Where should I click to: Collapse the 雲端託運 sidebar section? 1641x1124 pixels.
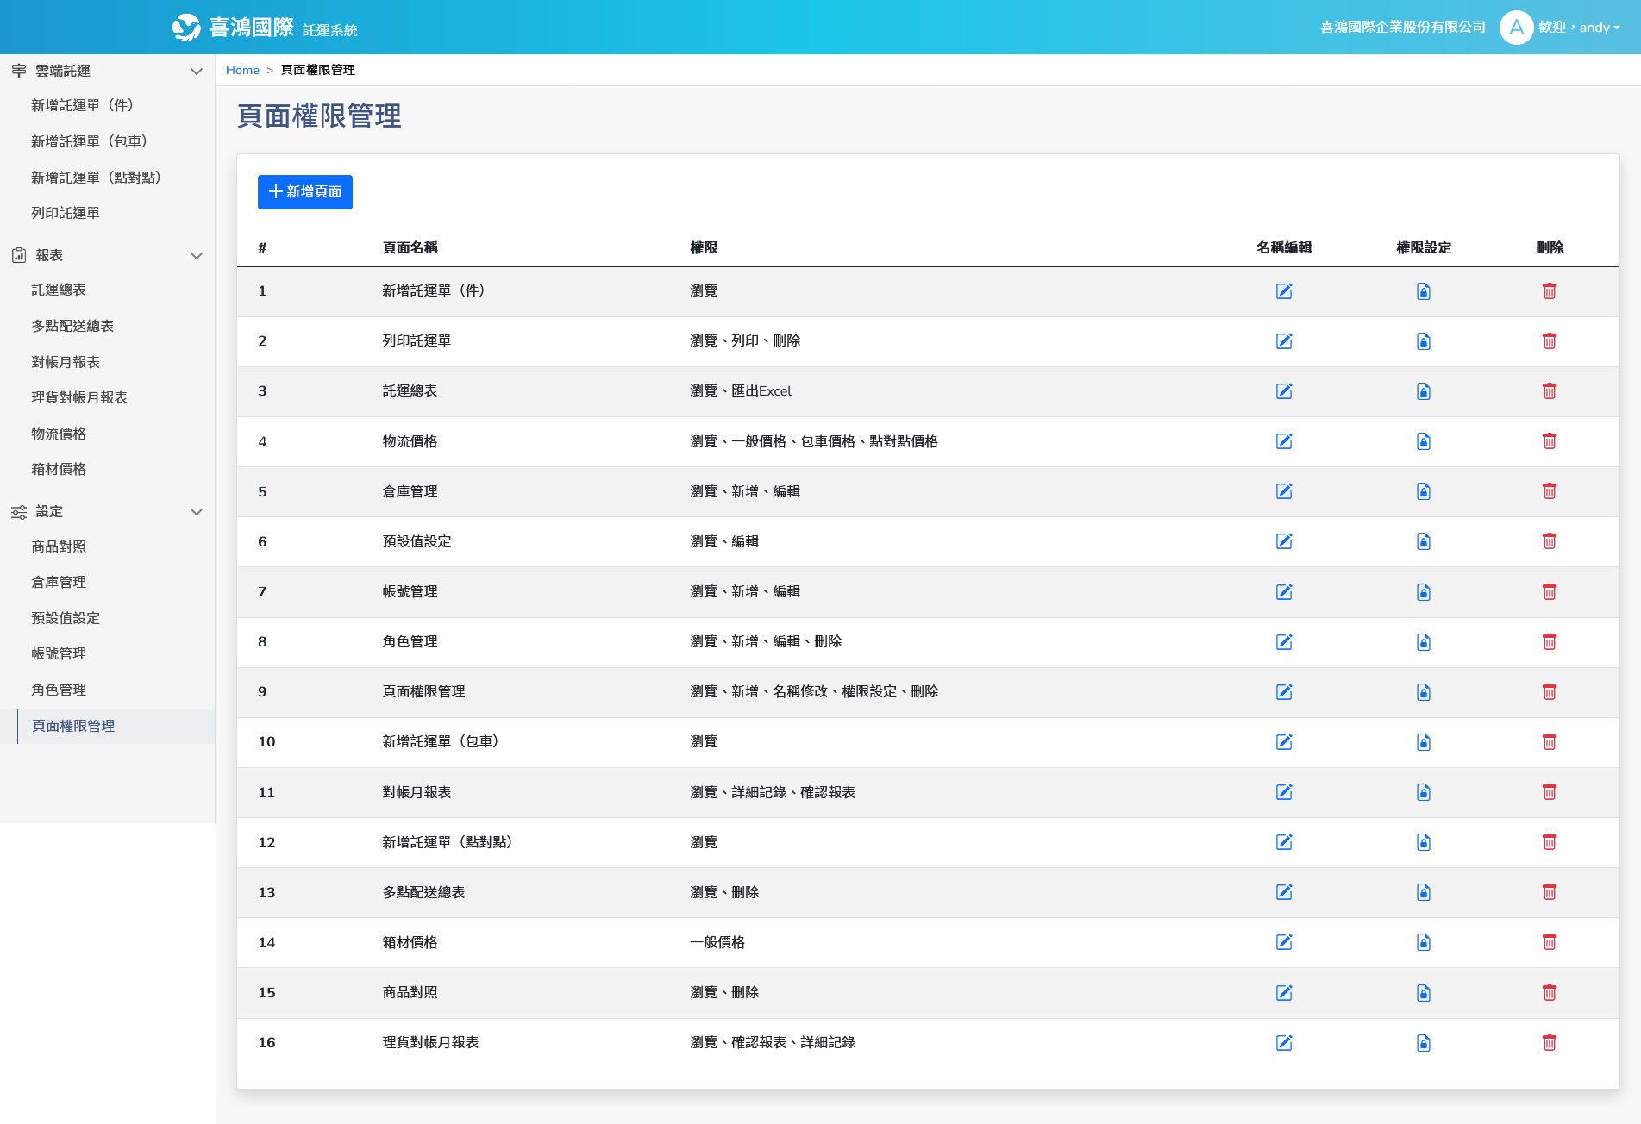click(196, 72)
